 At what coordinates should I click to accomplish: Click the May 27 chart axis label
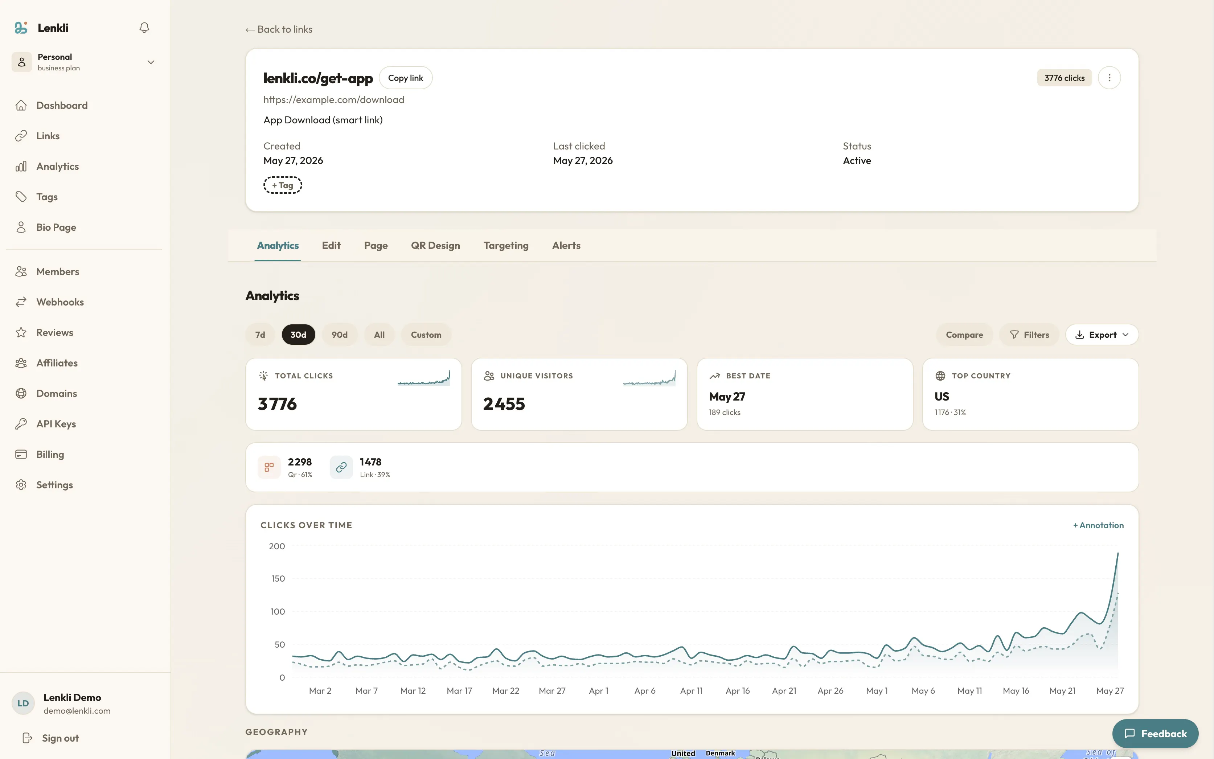coord(1110,691)
